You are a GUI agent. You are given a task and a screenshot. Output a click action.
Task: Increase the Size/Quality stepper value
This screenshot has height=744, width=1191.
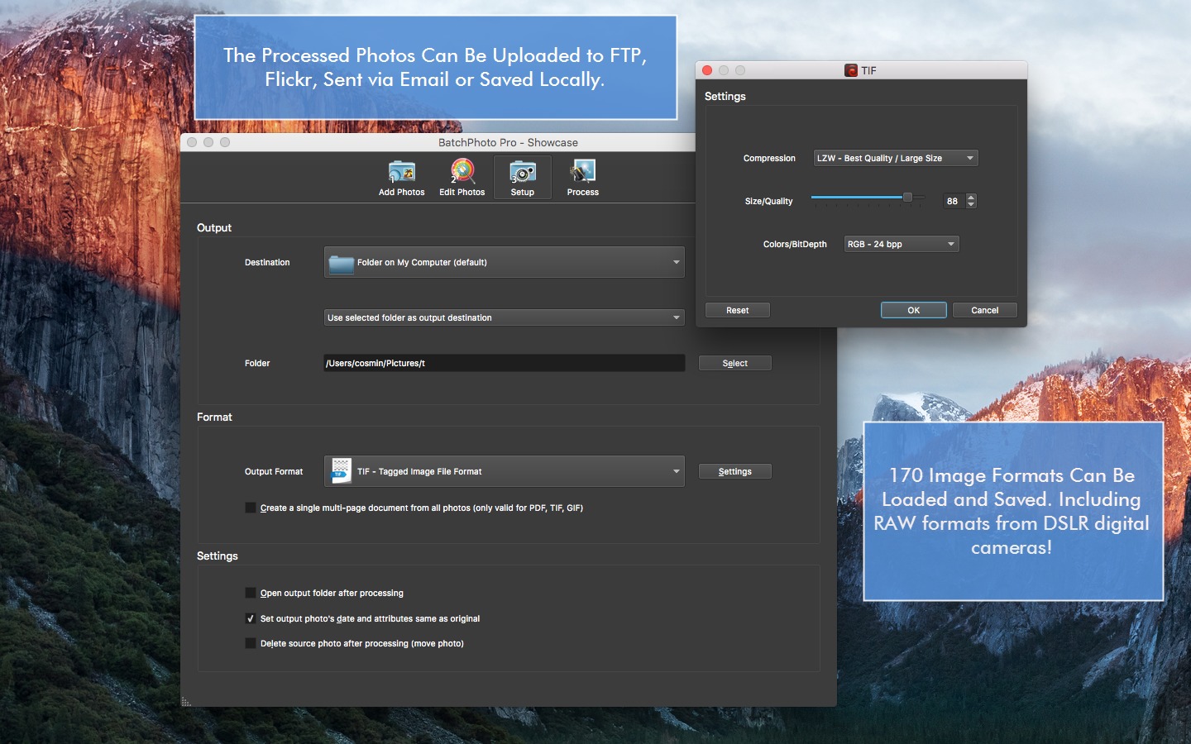pos(971,198)
